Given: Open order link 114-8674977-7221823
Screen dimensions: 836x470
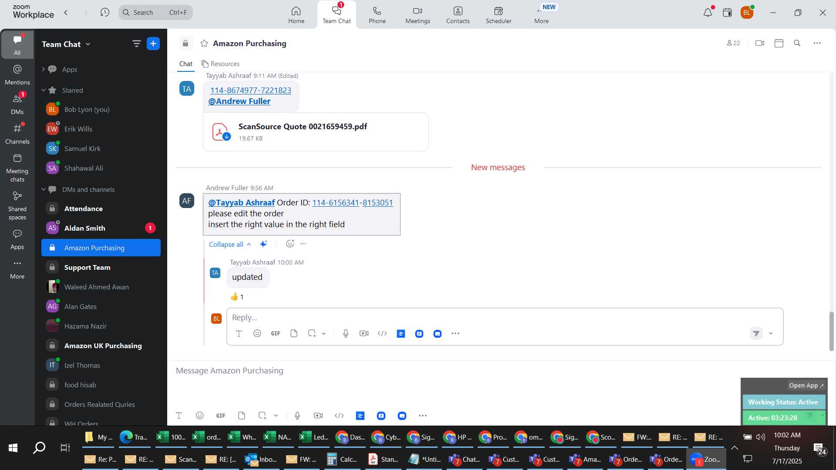Looking at the screenshot, I should point(251,90).
